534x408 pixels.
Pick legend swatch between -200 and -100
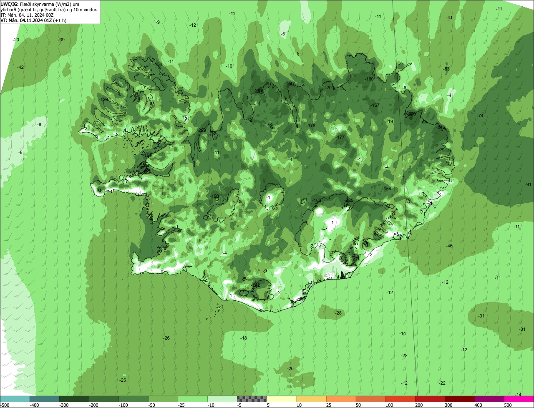coord(104,399)
